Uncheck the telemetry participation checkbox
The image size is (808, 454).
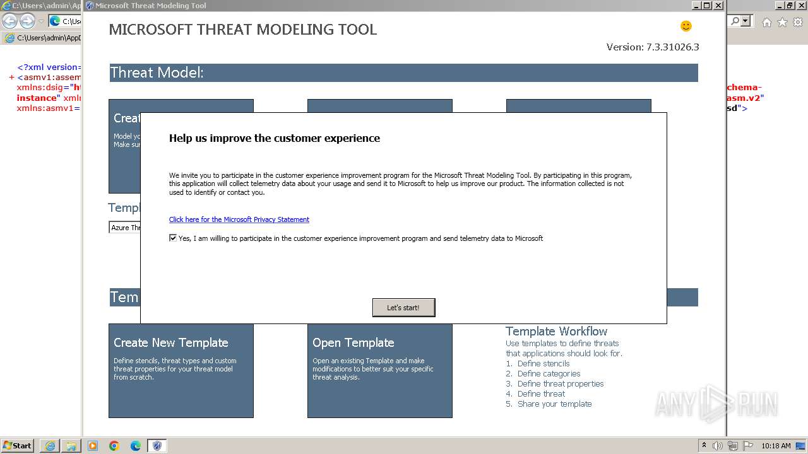tap(173, 238)
